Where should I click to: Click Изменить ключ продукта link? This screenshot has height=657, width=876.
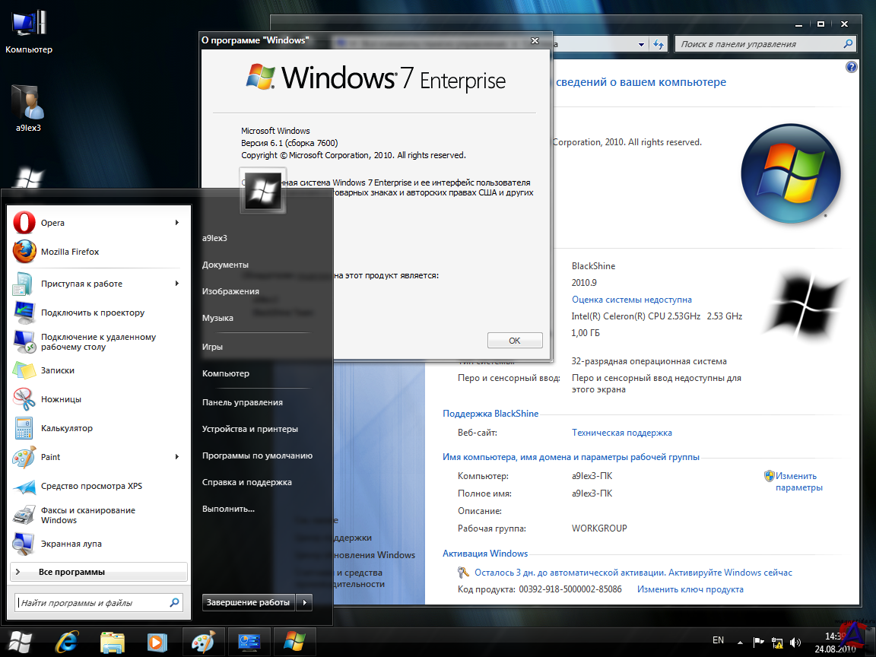(690, 589)
